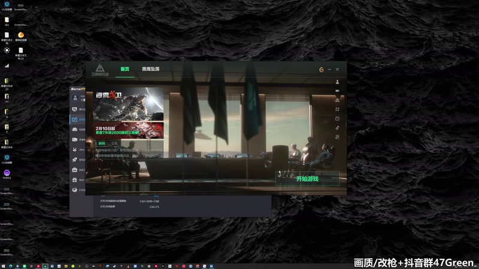Viewport: 479px width, 269px height.
Task: Click the Ctrl+Shift+TAB hotkey field in GamePP
Action: point(149,201)
